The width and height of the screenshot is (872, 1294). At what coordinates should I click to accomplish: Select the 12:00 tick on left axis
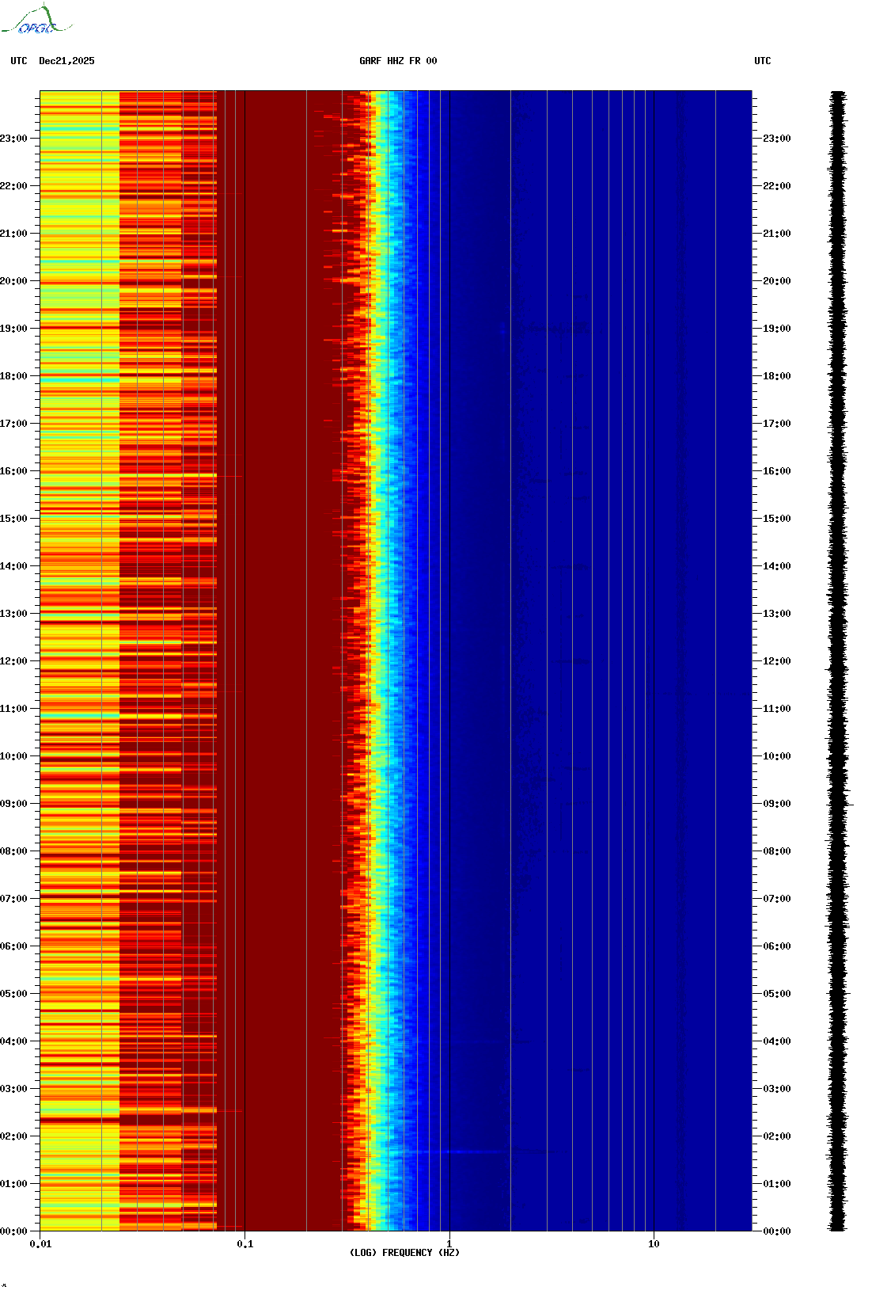click(14, 661)
